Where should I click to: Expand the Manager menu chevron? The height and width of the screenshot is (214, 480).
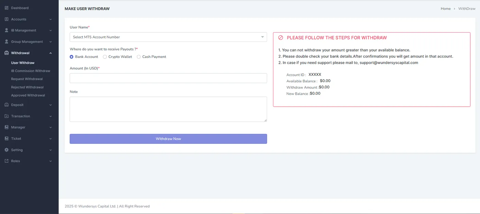point(51,127)
